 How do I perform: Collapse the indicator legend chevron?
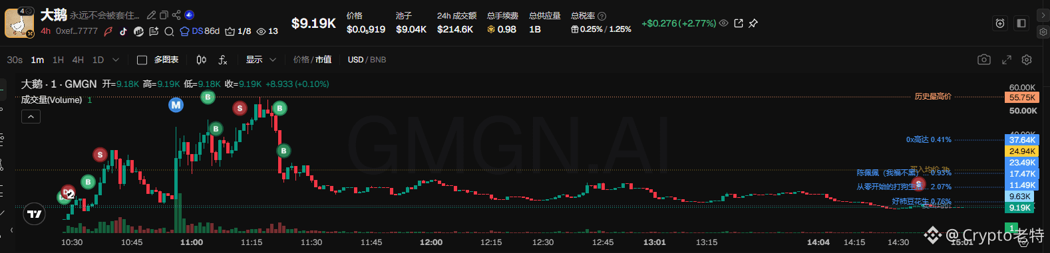click(31, 117)
